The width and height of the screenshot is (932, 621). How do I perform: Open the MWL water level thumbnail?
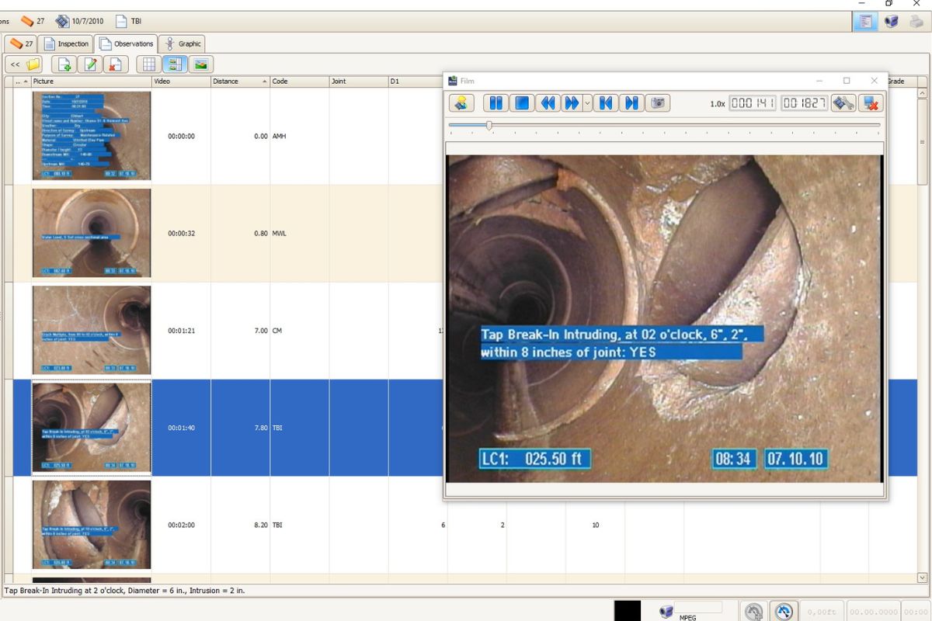pos(92,233)
